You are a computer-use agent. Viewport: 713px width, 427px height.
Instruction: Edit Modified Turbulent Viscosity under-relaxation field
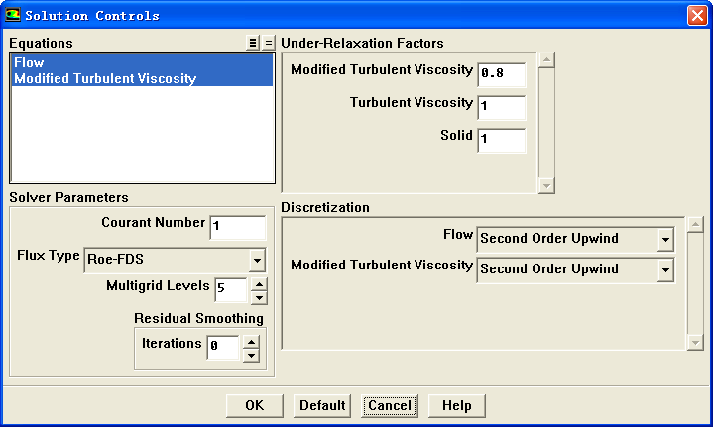(501, 73)
